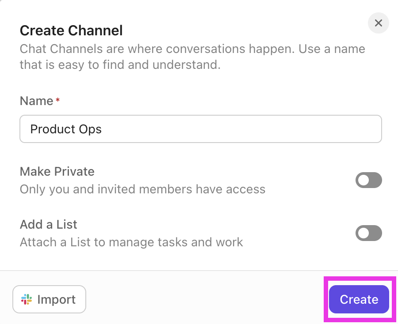Image resolution: width=398 pixels, height=324 pixels.
Task: Confirm channel creation with the purple button
Action: [x=359, y=299]
